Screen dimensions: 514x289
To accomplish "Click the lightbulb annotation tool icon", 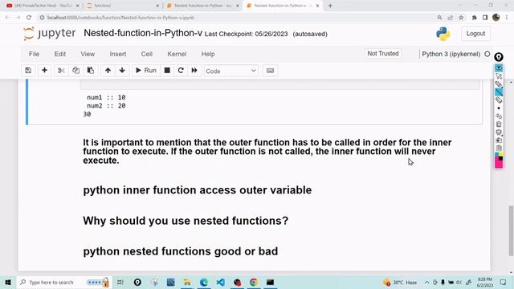I will coord(499,57).
